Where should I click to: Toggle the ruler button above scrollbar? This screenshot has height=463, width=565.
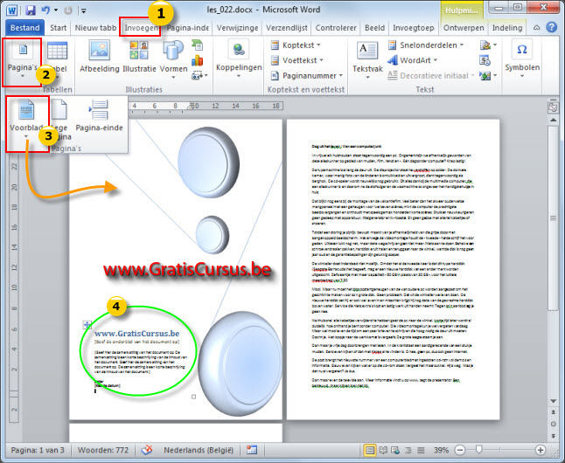coord(553,107)
